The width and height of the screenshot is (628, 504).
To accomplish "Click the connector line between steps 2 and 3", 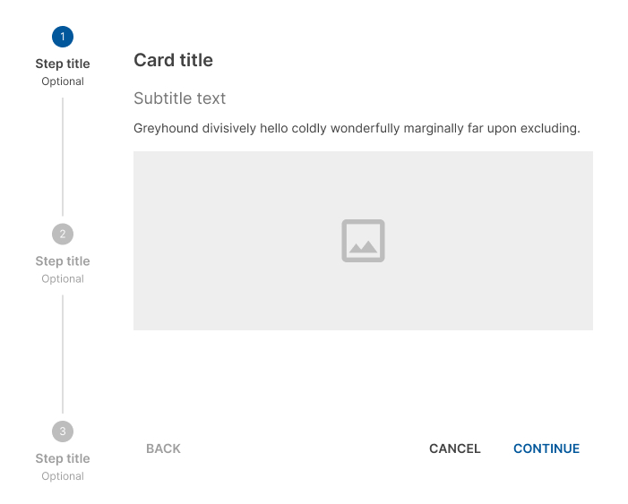I will point(63,354).
